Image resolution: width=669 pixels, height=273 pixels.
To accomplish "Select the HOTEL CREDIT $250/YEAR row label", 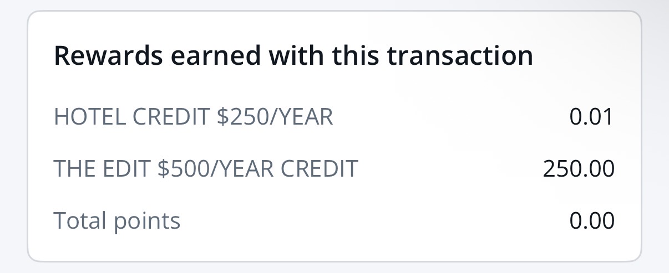I will [193, 117].
